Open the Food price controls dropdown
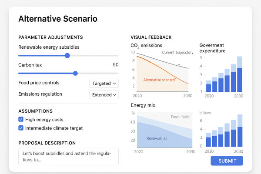The width and height of the screenshot is (261, 174). (104, 83)
